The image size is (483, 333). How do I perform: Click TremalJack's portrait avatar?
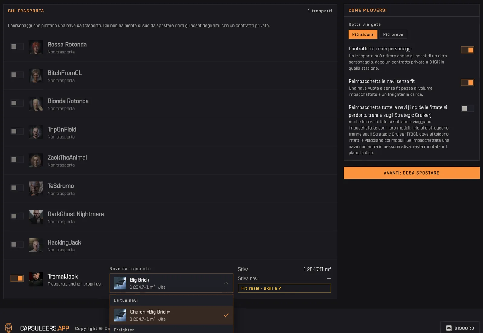pyautogui.click(x=36, y=279)
